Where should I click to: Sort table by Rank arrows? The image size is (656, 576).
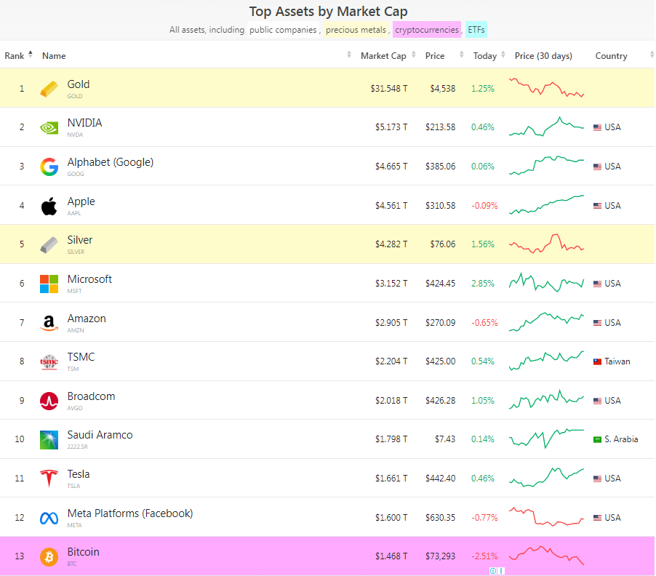[30, 55]
